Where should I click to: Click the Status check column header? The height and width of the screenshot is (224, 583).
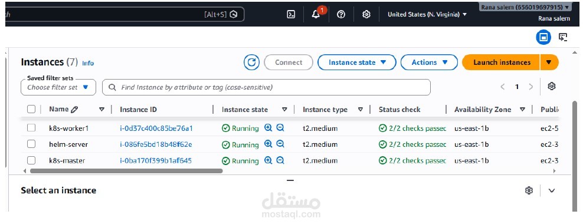[x=399, y=110]
